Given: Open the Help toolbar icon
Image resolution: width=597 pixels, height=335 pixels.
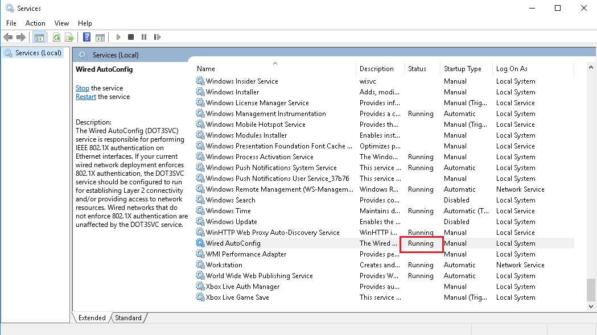Looking at the screenshot, I should [87, 37].
